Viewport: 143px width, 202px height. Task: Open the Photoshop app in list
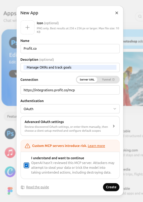[10, 133]
